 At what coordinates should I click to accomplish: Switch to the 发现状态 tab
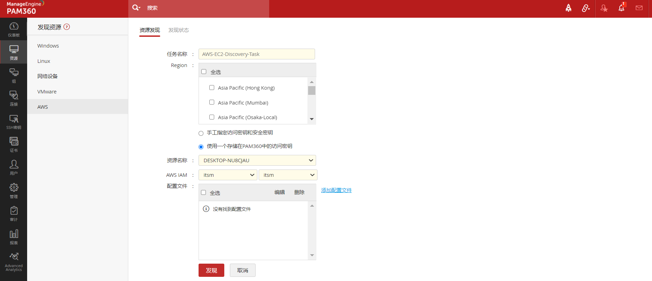(x=179, y=30)
